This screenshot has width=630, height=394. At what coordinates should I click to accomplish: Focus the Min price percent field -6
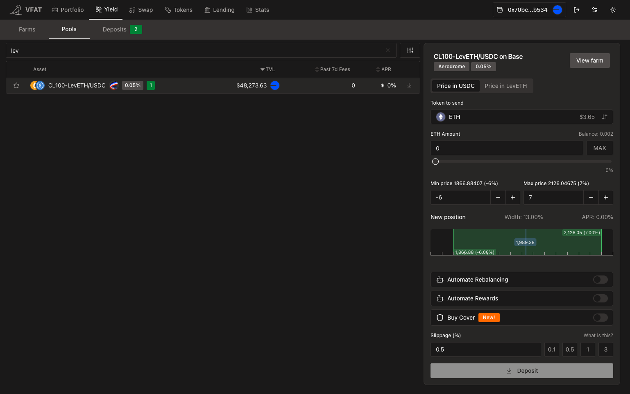[x=460, y=197]
